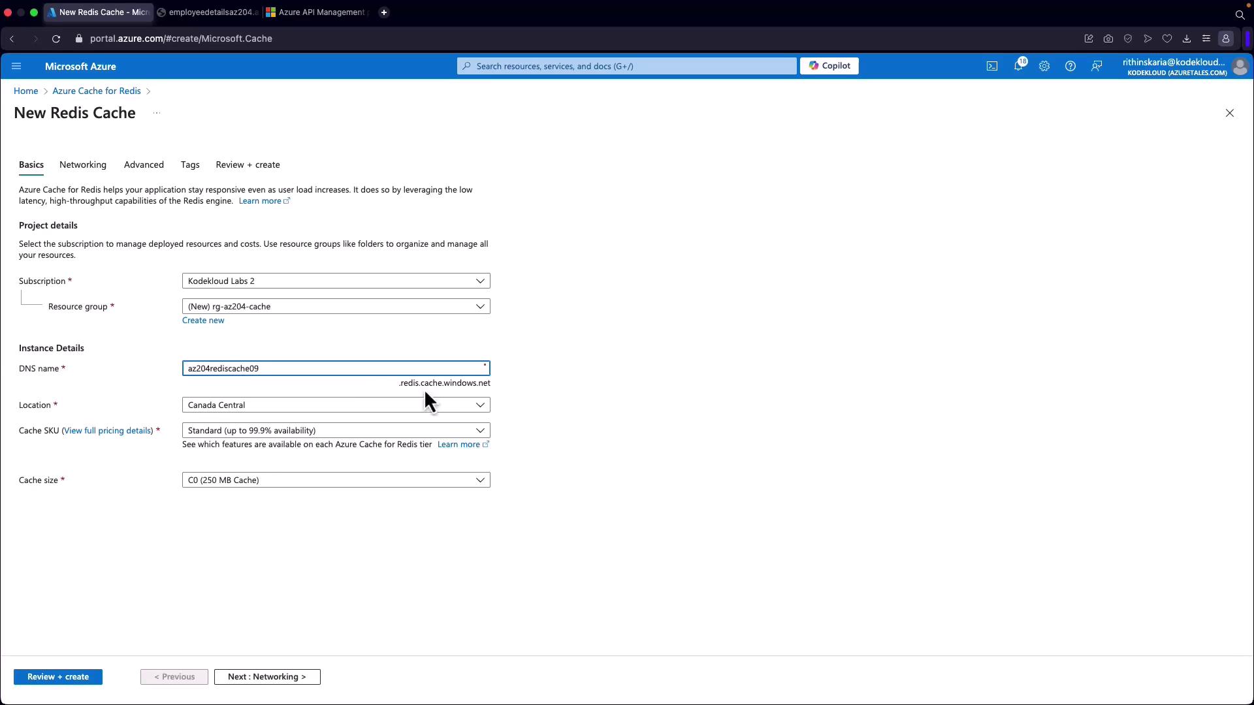This screenshot has height=705, width=1254.
Task: Open the feedback icon in Azure header
Action: 1097,66
